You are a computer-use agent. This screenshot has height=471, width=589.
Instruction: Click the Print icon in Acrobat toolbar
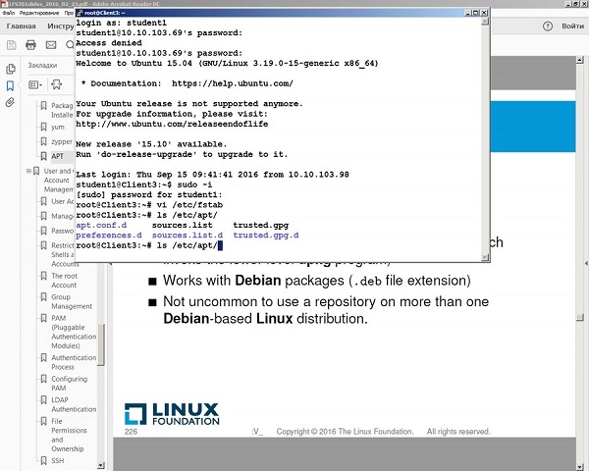(x=30, y=45)
